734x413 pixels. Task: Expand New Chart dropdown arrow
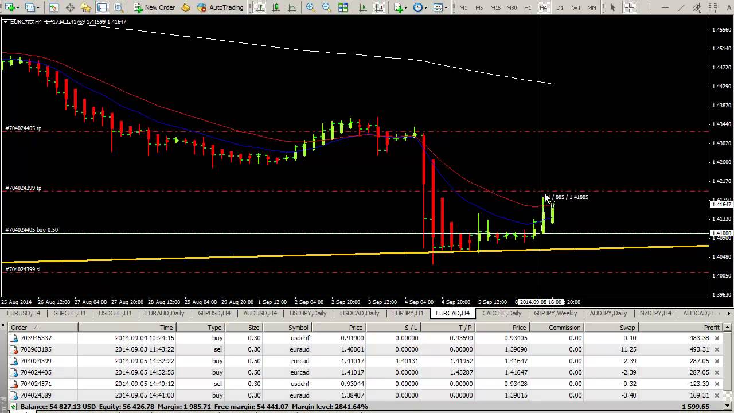click(x=18, y=7)
